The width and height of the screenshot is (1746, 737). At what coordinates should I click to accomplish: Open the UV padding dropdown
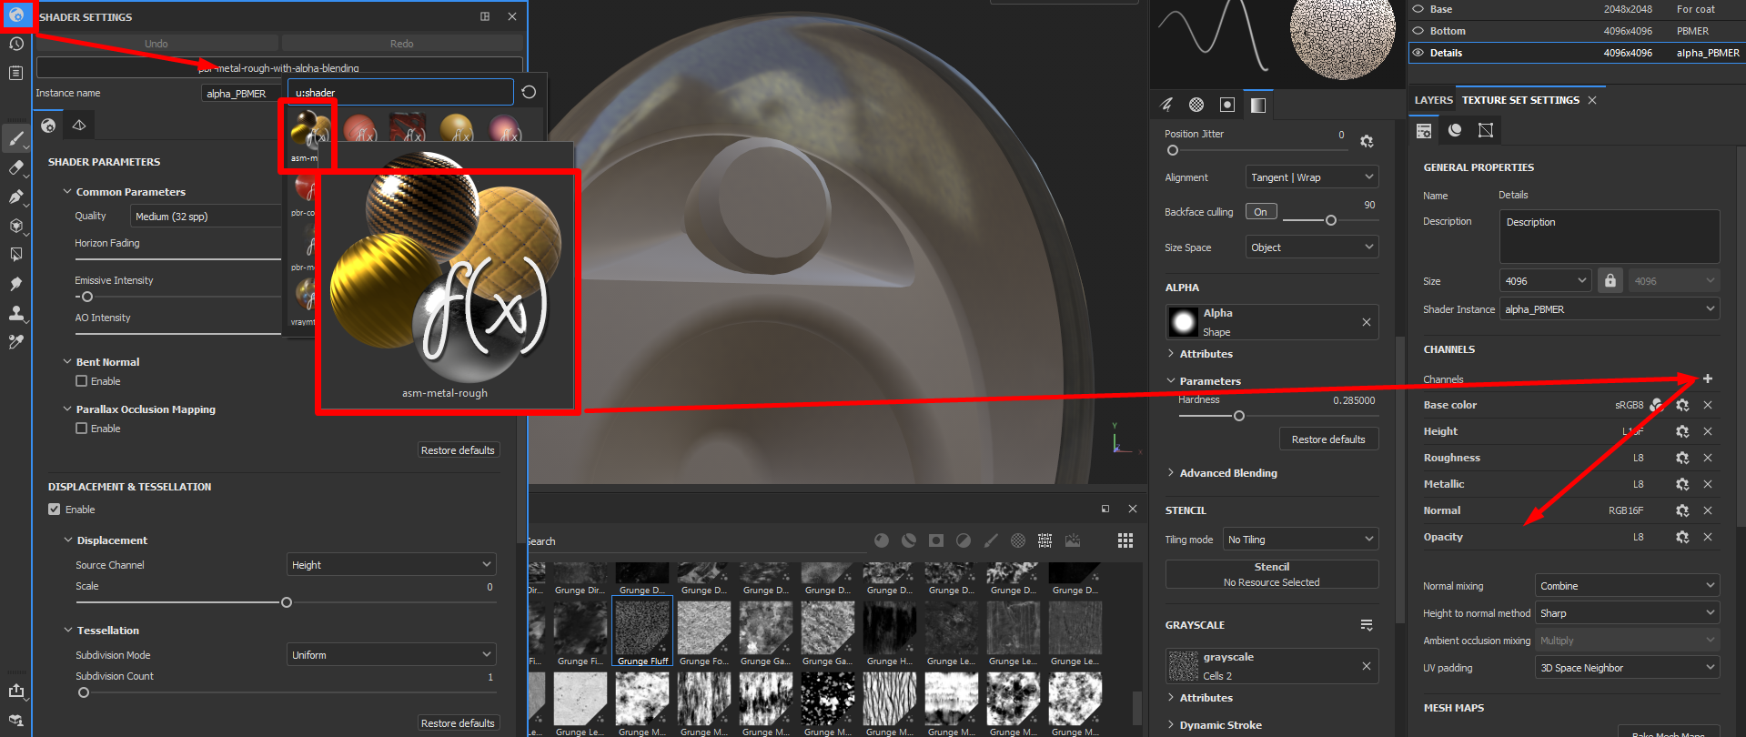point(1628,668)
